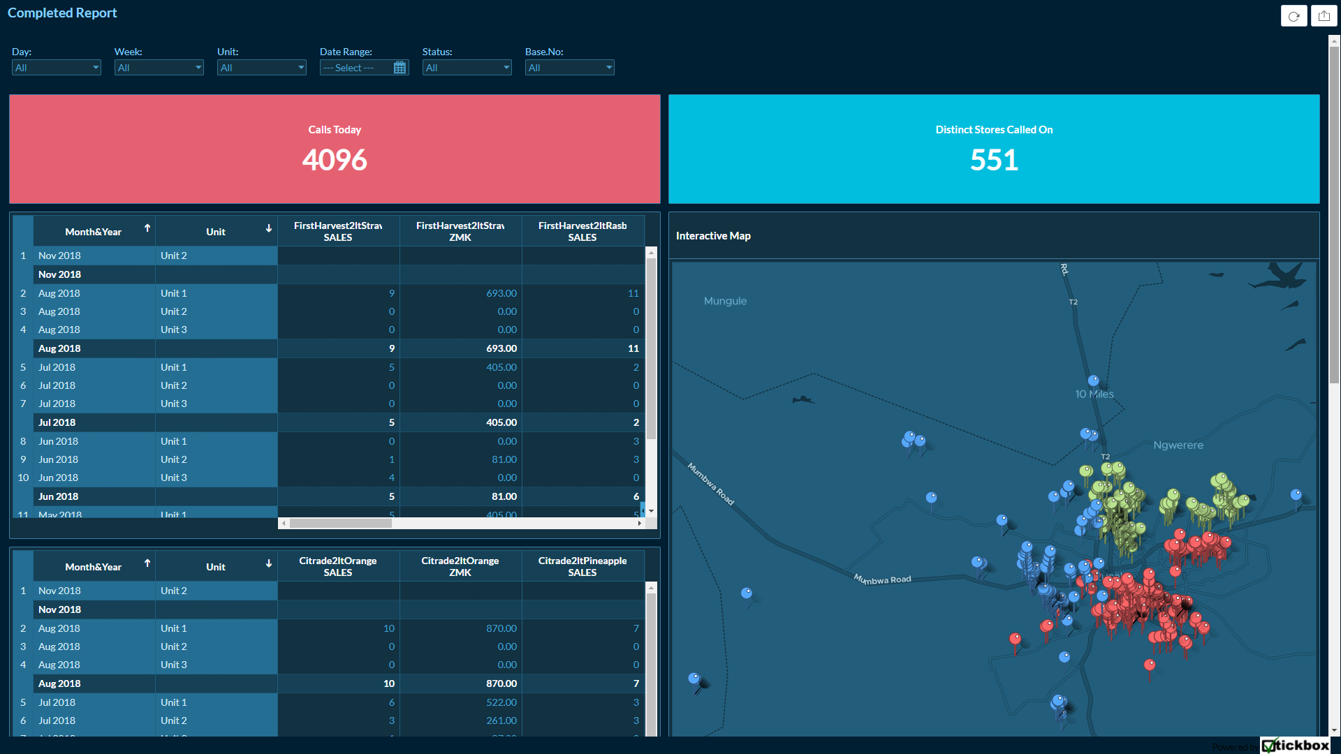Click sort arrow on second table's Unit header
Viewport: 1341px width, 754px height.
(x=269, y=563)
